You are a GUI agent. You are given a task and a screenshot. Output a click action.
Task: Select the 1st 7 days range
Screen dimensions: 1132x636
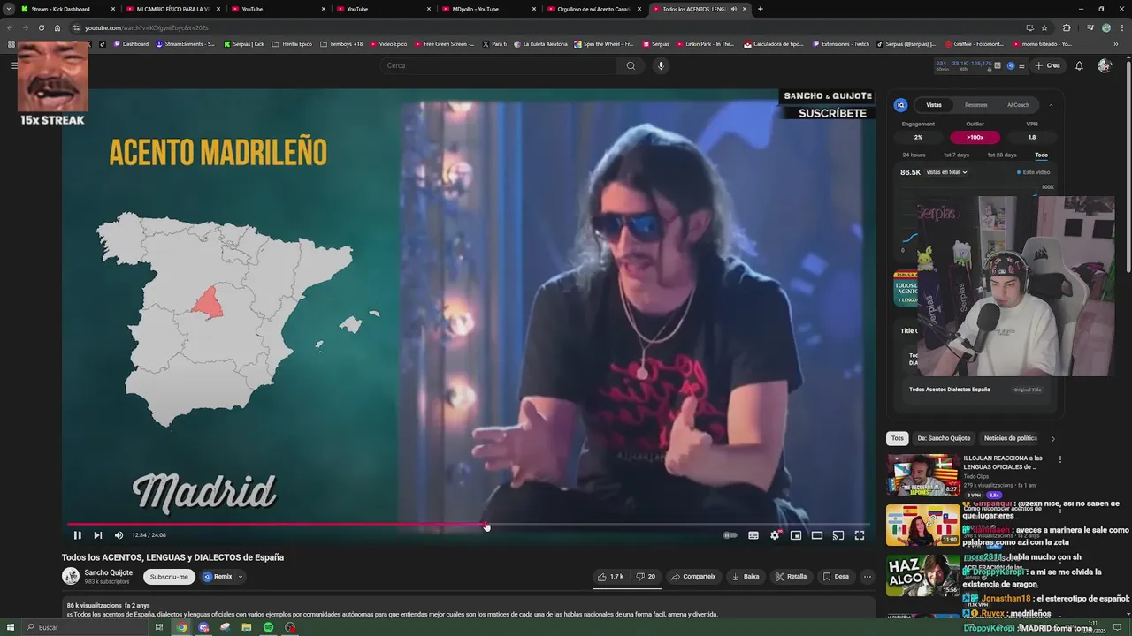click(x=956, y=155)
